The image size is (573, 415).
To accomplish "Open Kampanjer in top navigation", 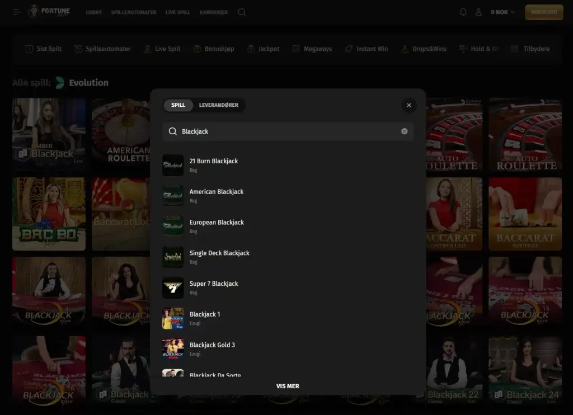I will click(x=214, y=12).
